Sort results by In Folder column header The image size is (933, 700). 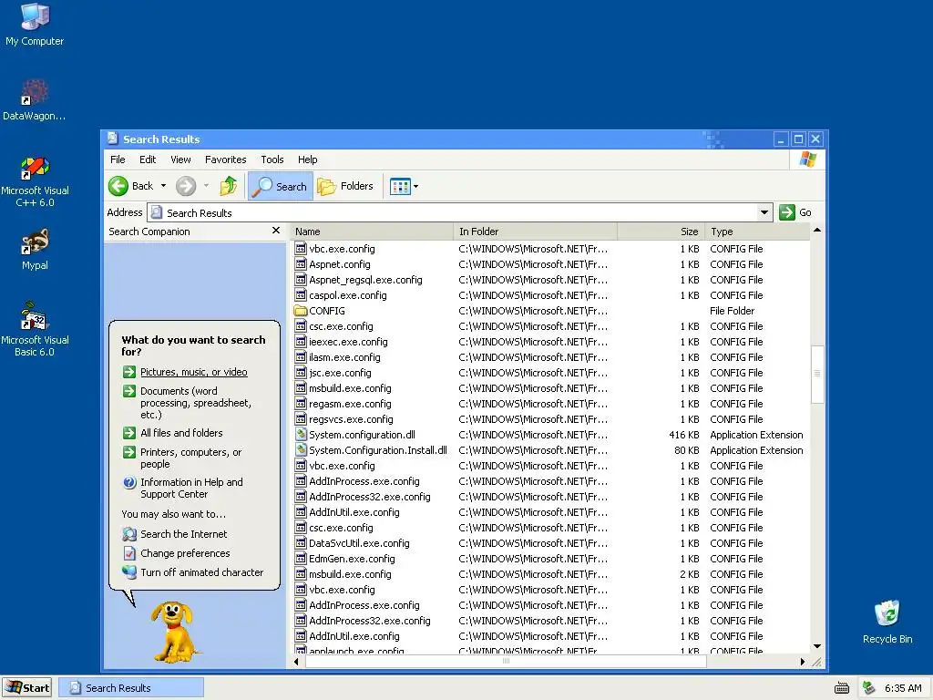tap(535, 232)
